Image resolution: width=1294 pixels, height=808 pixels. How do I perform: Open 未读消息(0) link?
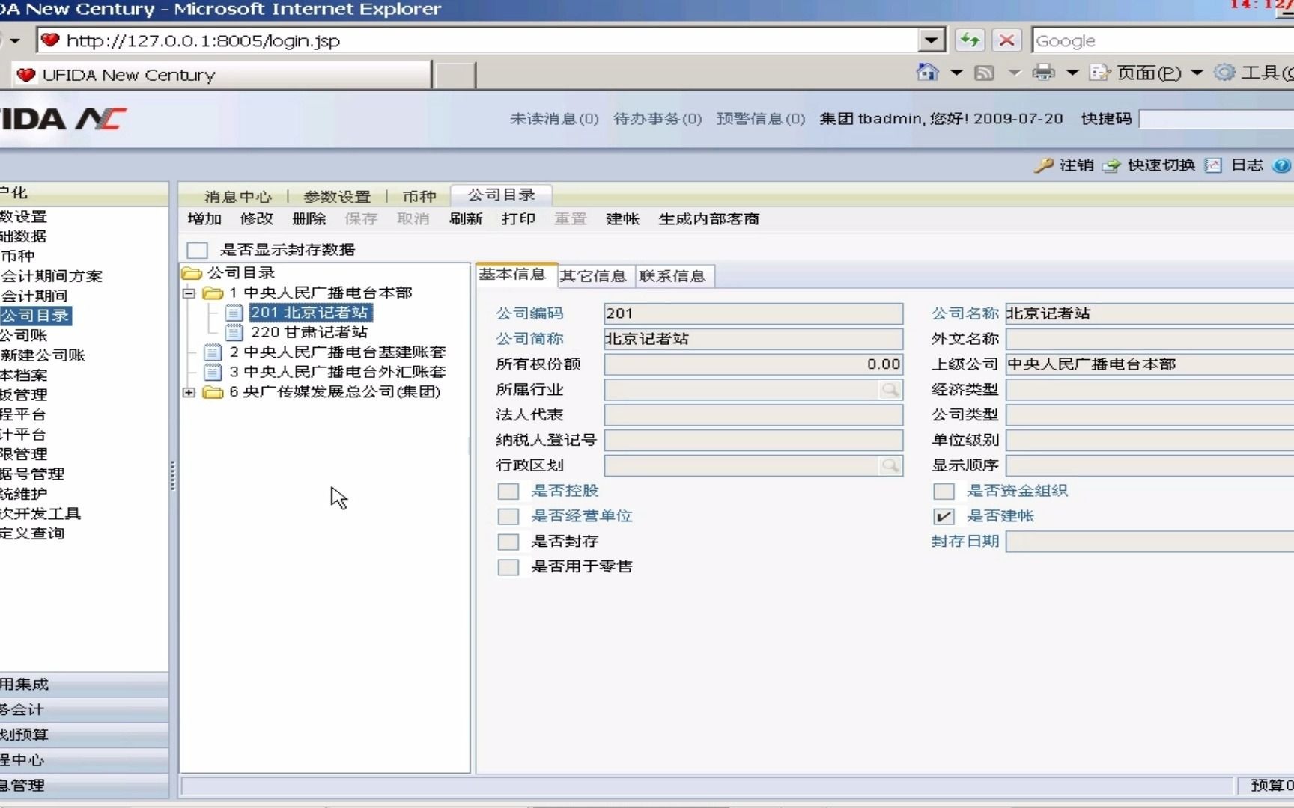pyautogui.click(x=554, y=119)
